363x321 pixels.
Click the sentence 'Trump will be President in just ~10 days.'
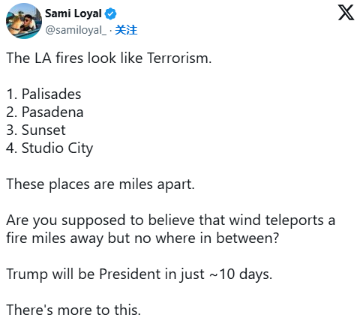tap(139, 274)
